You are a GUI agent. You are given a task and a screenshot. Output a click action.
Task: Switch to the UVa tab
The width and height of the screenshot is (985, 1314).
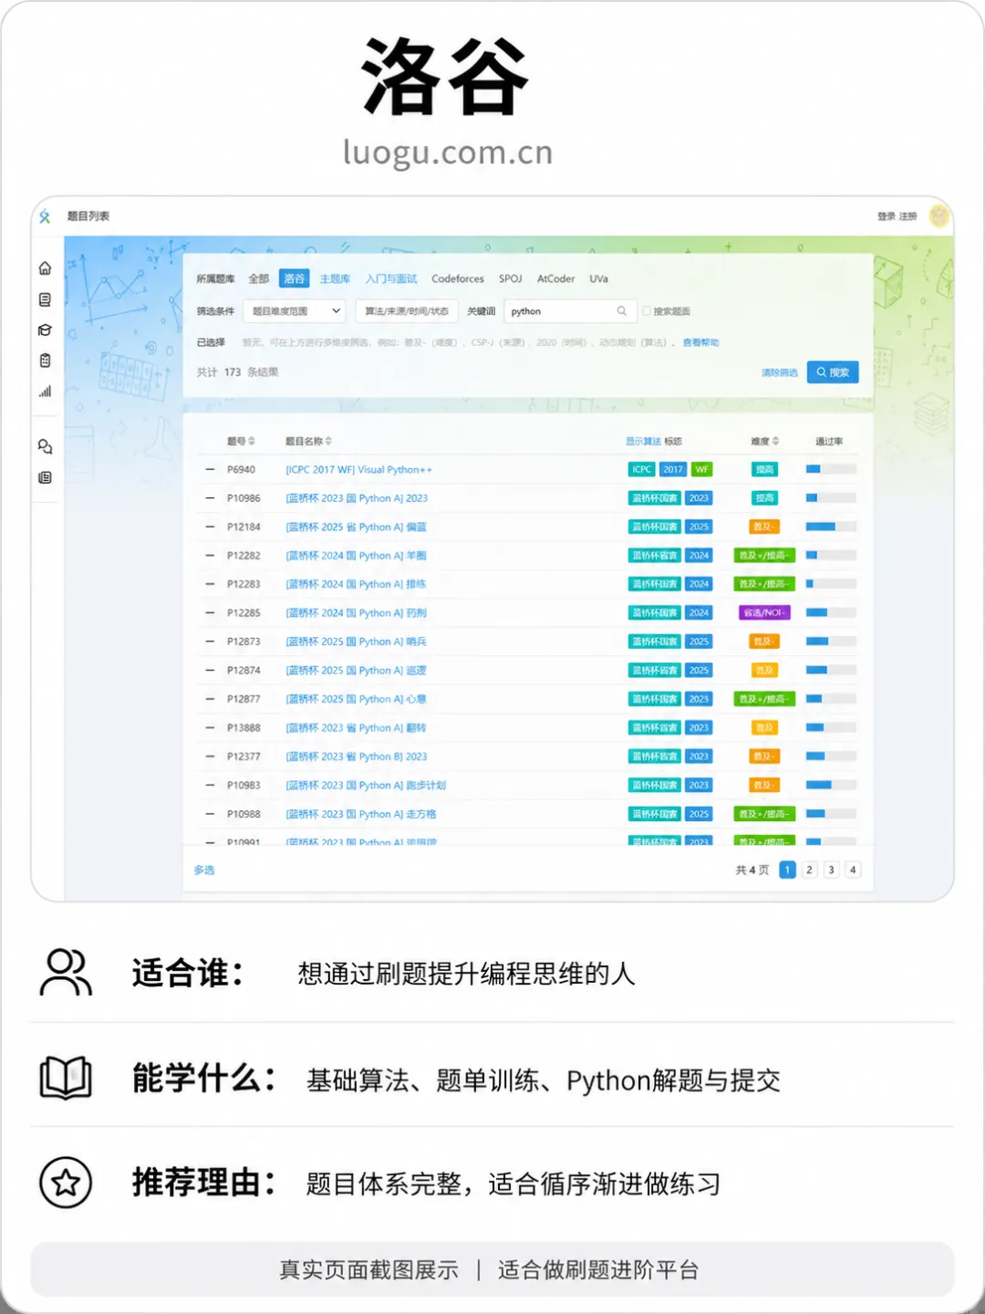598,279
